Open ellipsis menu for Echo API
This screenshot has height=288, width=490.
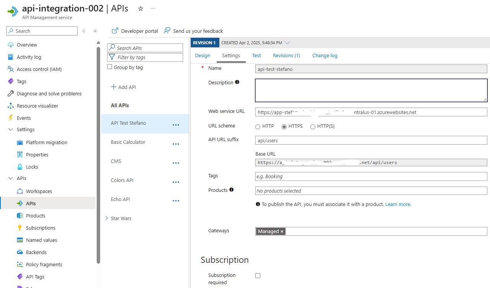pos(176,201)
